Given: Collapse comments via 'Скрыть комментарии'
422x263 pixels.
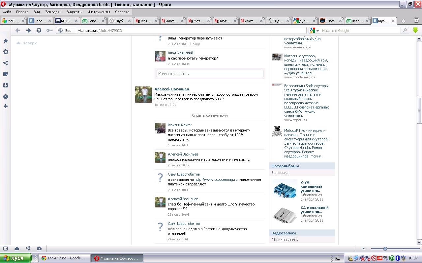Looking at the screenshot, I should [x=210, y=115].
